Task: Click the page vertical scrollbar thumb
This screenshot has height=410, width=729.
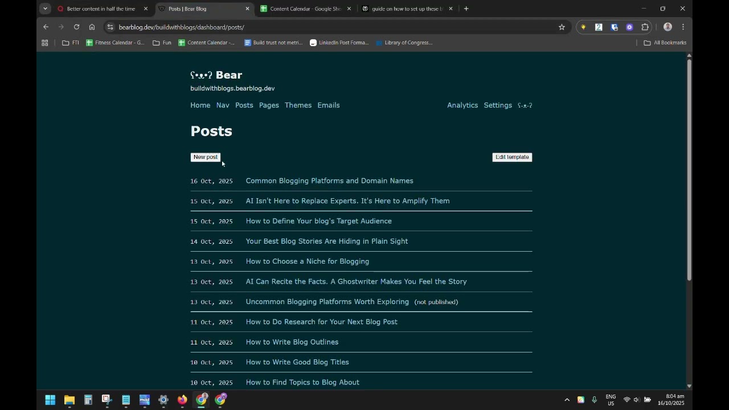Action: tap(689, 170)
